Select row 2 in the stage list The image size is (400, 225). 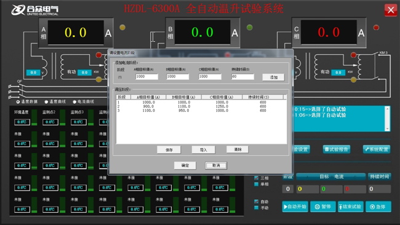(x=201, y=106)
